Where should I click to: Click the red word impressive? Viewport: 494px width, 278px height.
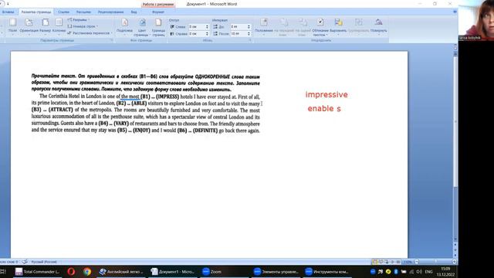coord(327,94)
